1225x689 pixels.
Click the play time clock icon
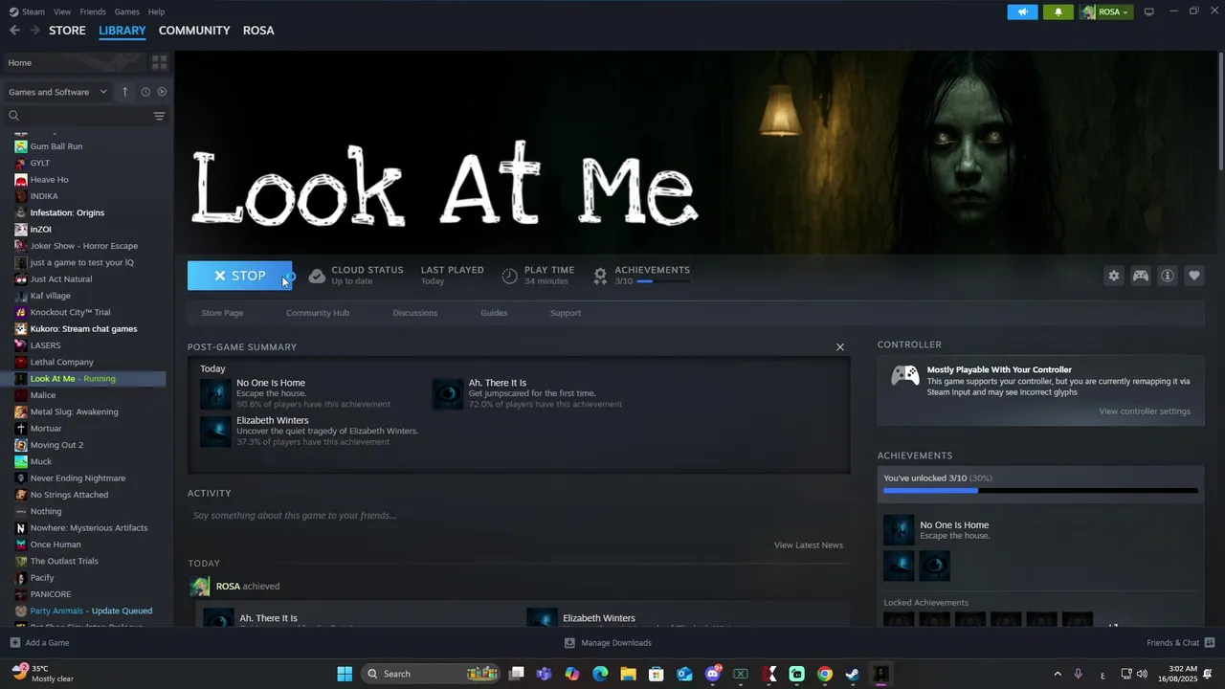pyautogui.click(x=510, y=276)
